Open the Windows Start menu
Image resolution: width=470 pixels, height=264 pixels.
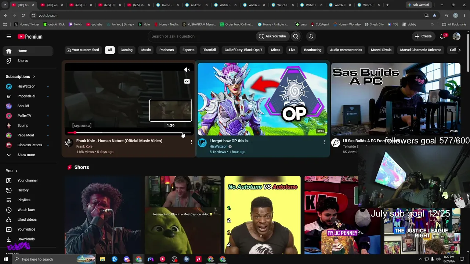coord(6,259)
